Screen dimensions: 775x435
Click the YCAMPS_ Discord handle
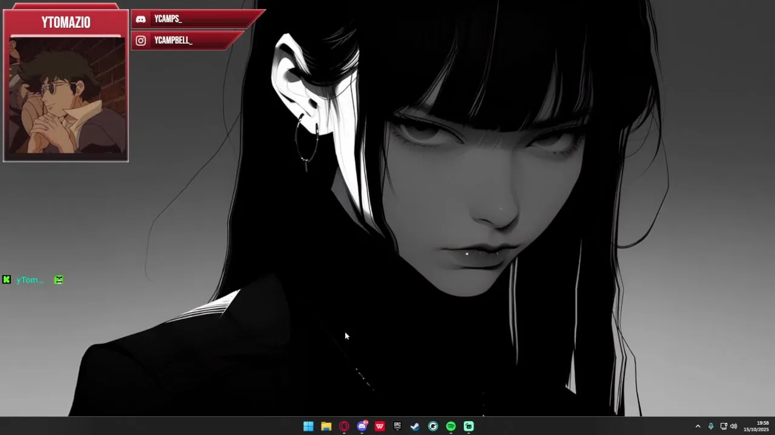[168, 19]
